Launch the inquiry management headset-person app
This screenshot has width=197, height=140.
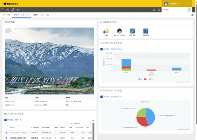(x=119, y=32)
